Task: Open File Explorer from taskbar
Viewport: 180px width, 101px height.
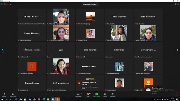Action: tap(21, 99)
